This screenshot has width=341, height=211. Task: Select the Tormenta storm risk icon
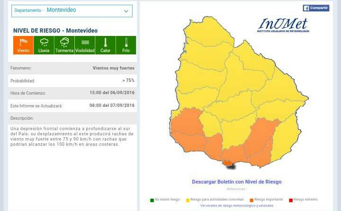tap(64, 45)
